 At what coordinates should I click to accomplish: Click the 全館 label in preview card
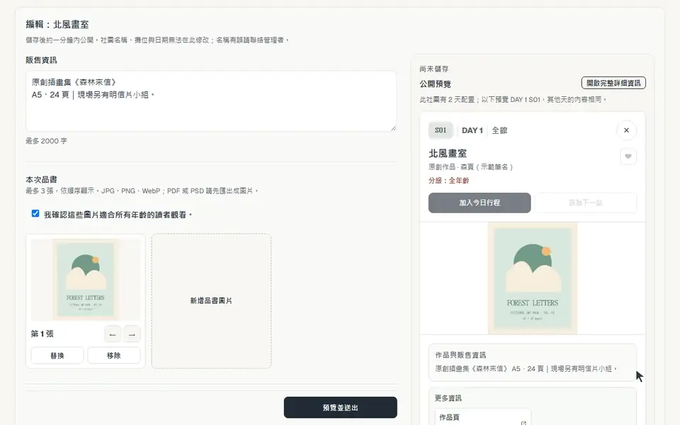pyautogui.click(x=499, y=130)
